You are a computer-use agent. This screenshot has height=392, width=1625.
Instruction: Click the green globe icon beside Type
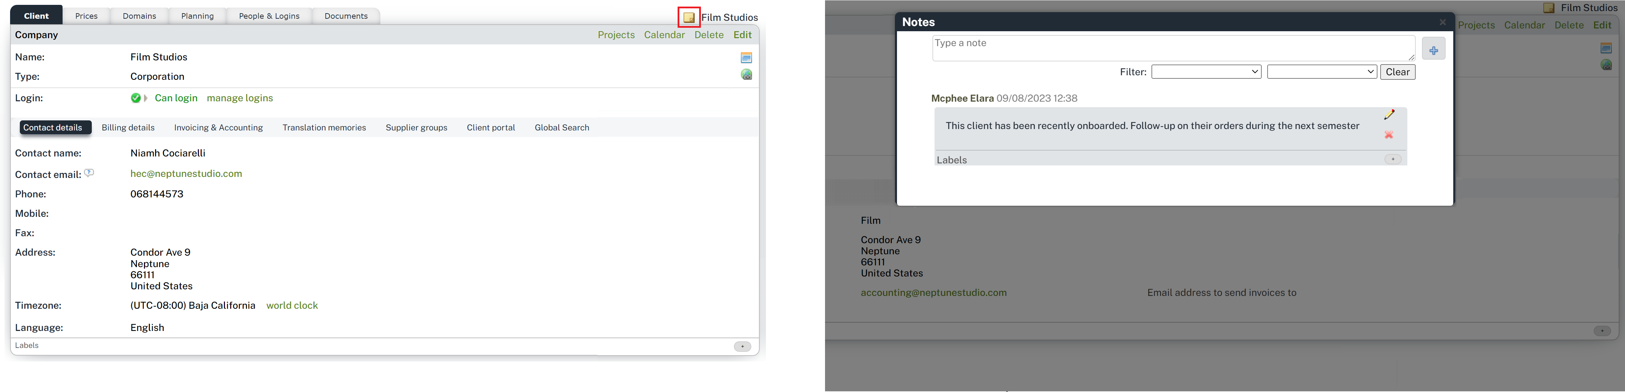746,75
